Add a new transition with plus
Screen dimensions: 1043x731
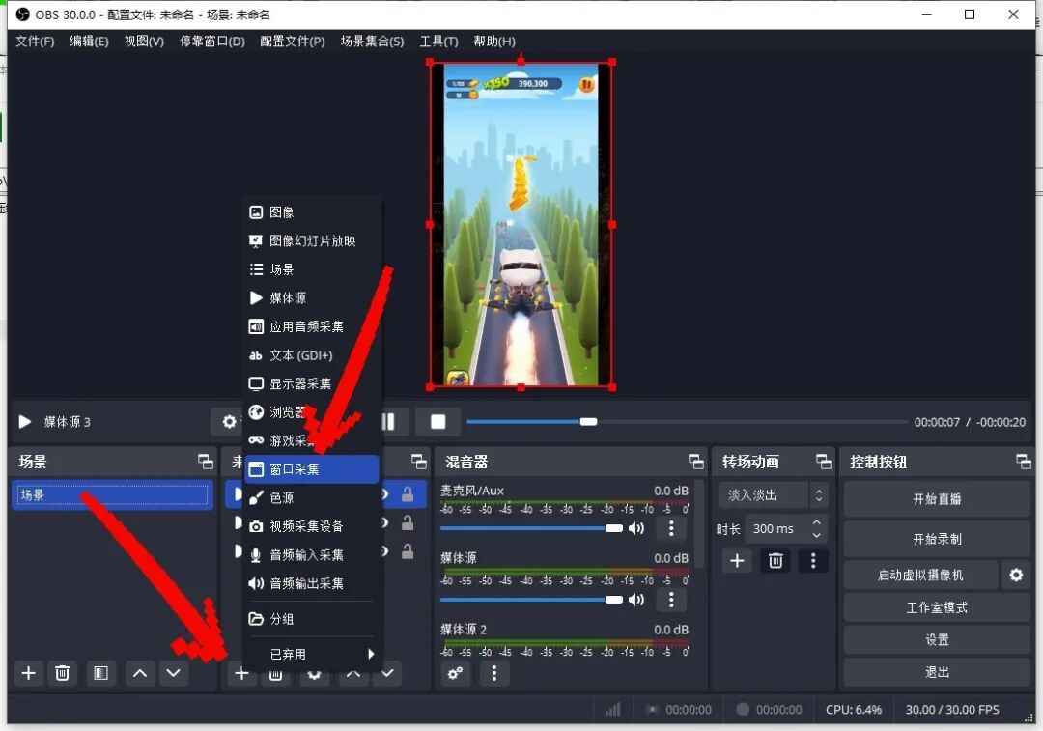pyautogui.click(x=737, y=561)
